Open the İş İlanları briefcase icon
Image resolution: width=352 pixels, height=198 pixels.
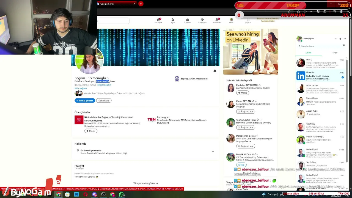[x=188, y=21]
